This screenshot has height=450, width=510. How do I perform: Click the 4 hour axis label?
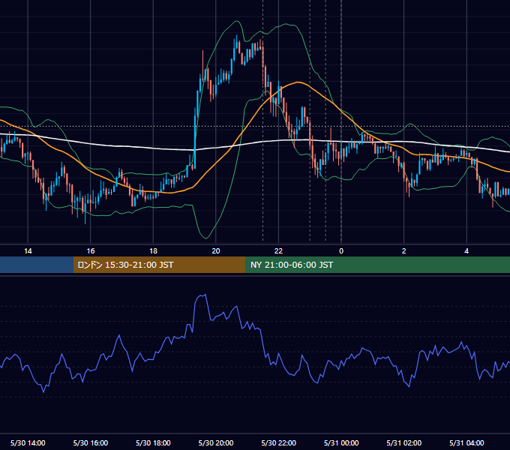point(466,251)
